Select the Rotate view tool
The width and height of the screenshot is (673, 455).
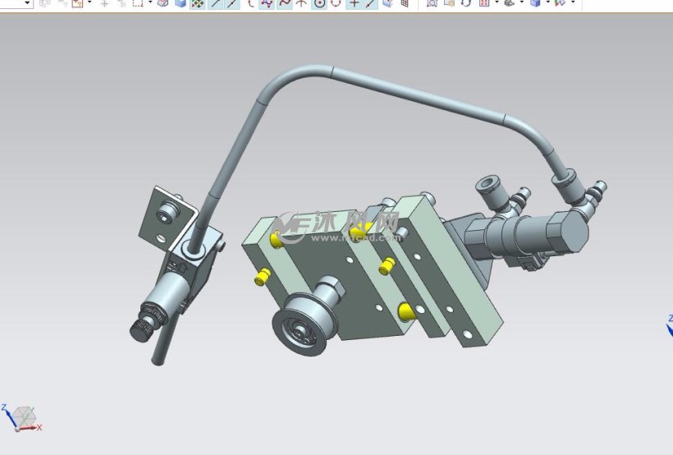[467, 3]
